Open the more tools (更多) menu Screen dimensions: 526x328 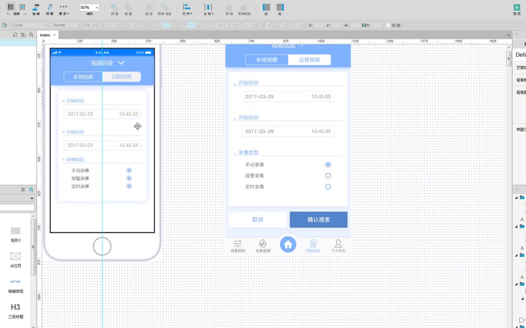click(x=64, y=9)
